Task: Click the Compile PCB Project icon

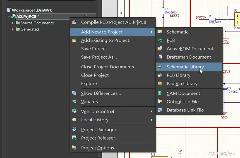Action: coord(74,22)
